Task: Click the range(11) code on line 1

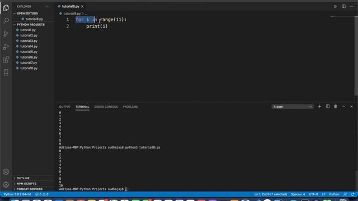Action: pyautogui.click(x=112, y=20)
